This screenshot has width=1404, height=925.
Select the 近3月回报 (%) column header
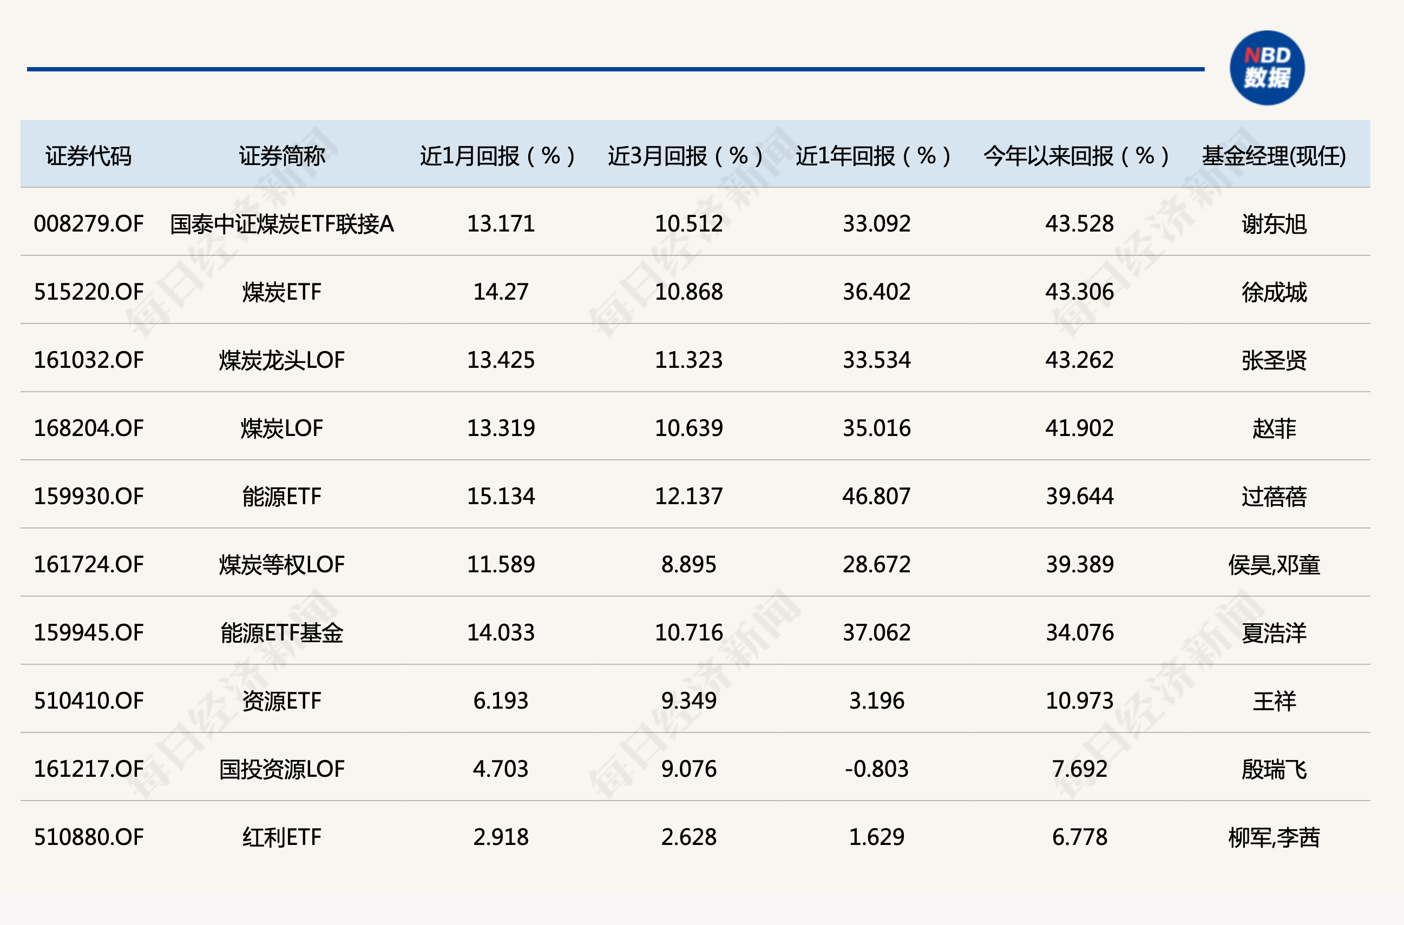tap(685, 156)
